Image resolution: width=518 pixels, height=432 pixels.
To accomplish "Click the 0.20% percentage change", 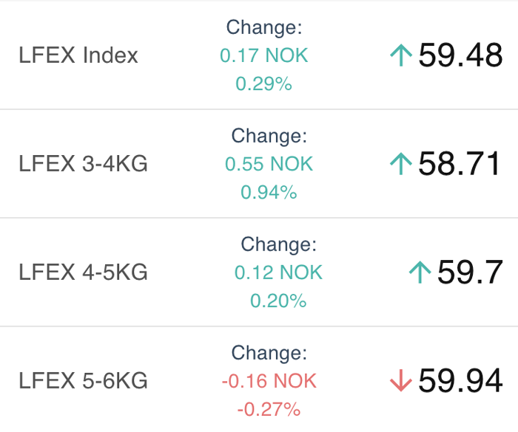I will [278, 301].
